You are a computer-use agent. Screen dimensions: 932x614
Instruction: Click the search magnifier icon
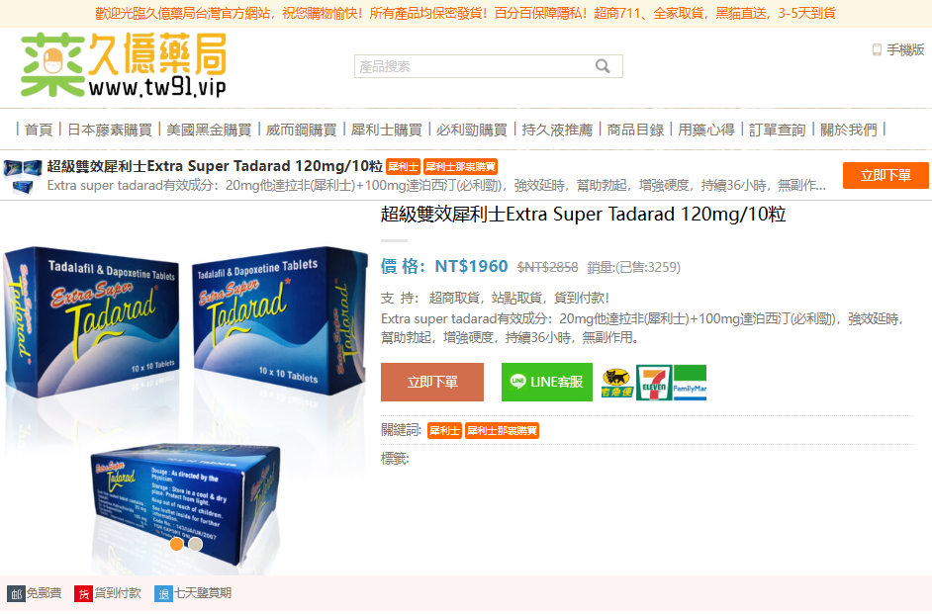point(603,66)
